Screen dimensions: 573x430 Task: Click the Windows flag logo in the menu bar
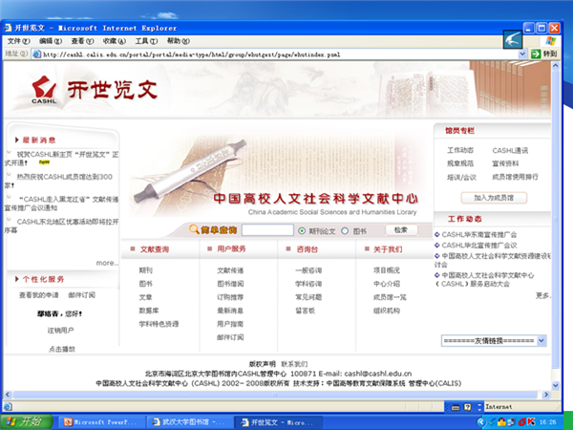(x=551, y=40)
